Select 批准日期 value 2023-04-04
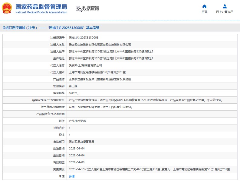 pyautogui.click(x=77, y=149)
